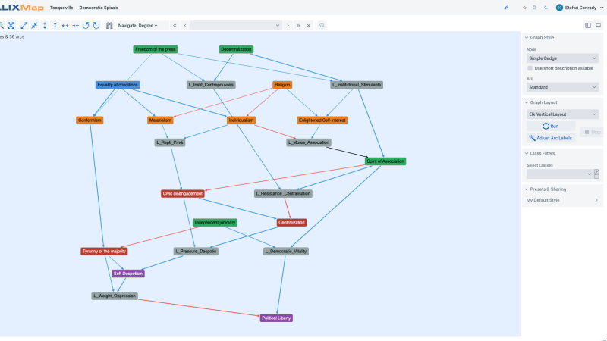Open the Stefan Conrady user menu

[583, 8]
